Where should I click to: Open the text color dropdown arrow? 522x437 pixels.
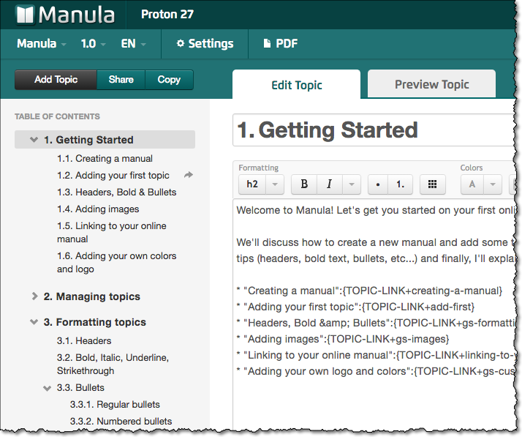pyautogui.click(x=493, y=184)
